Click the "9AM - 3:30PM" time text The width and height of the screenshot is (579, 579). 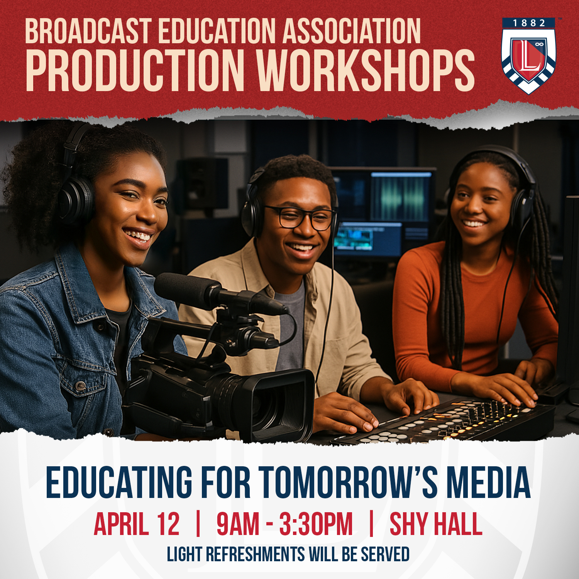[284, 524]
